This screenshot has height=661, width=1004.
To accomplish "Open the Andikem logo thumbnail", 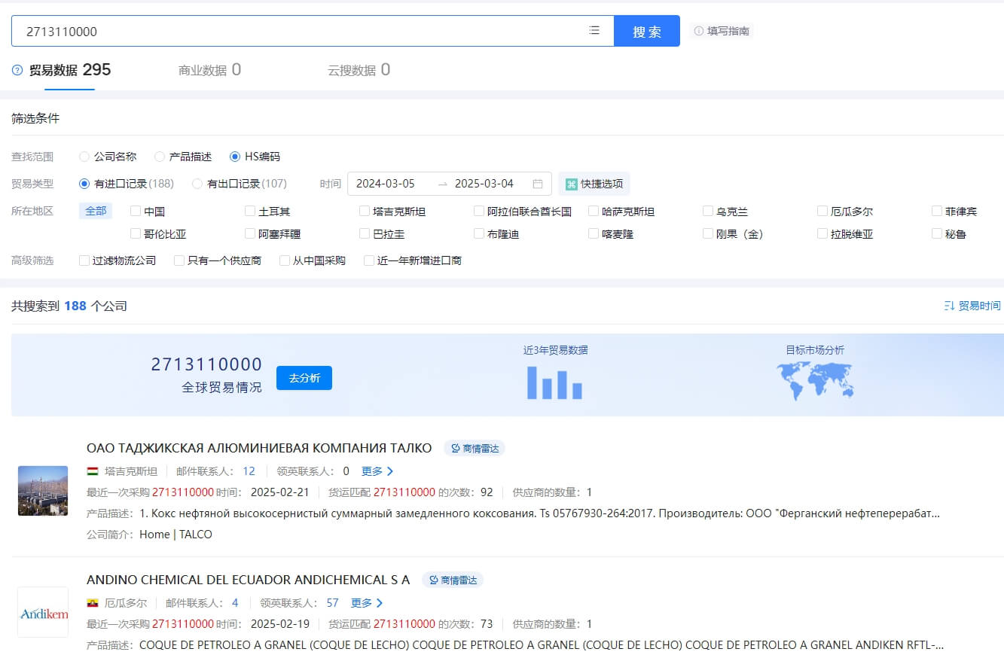I will [x=43, y=613].
